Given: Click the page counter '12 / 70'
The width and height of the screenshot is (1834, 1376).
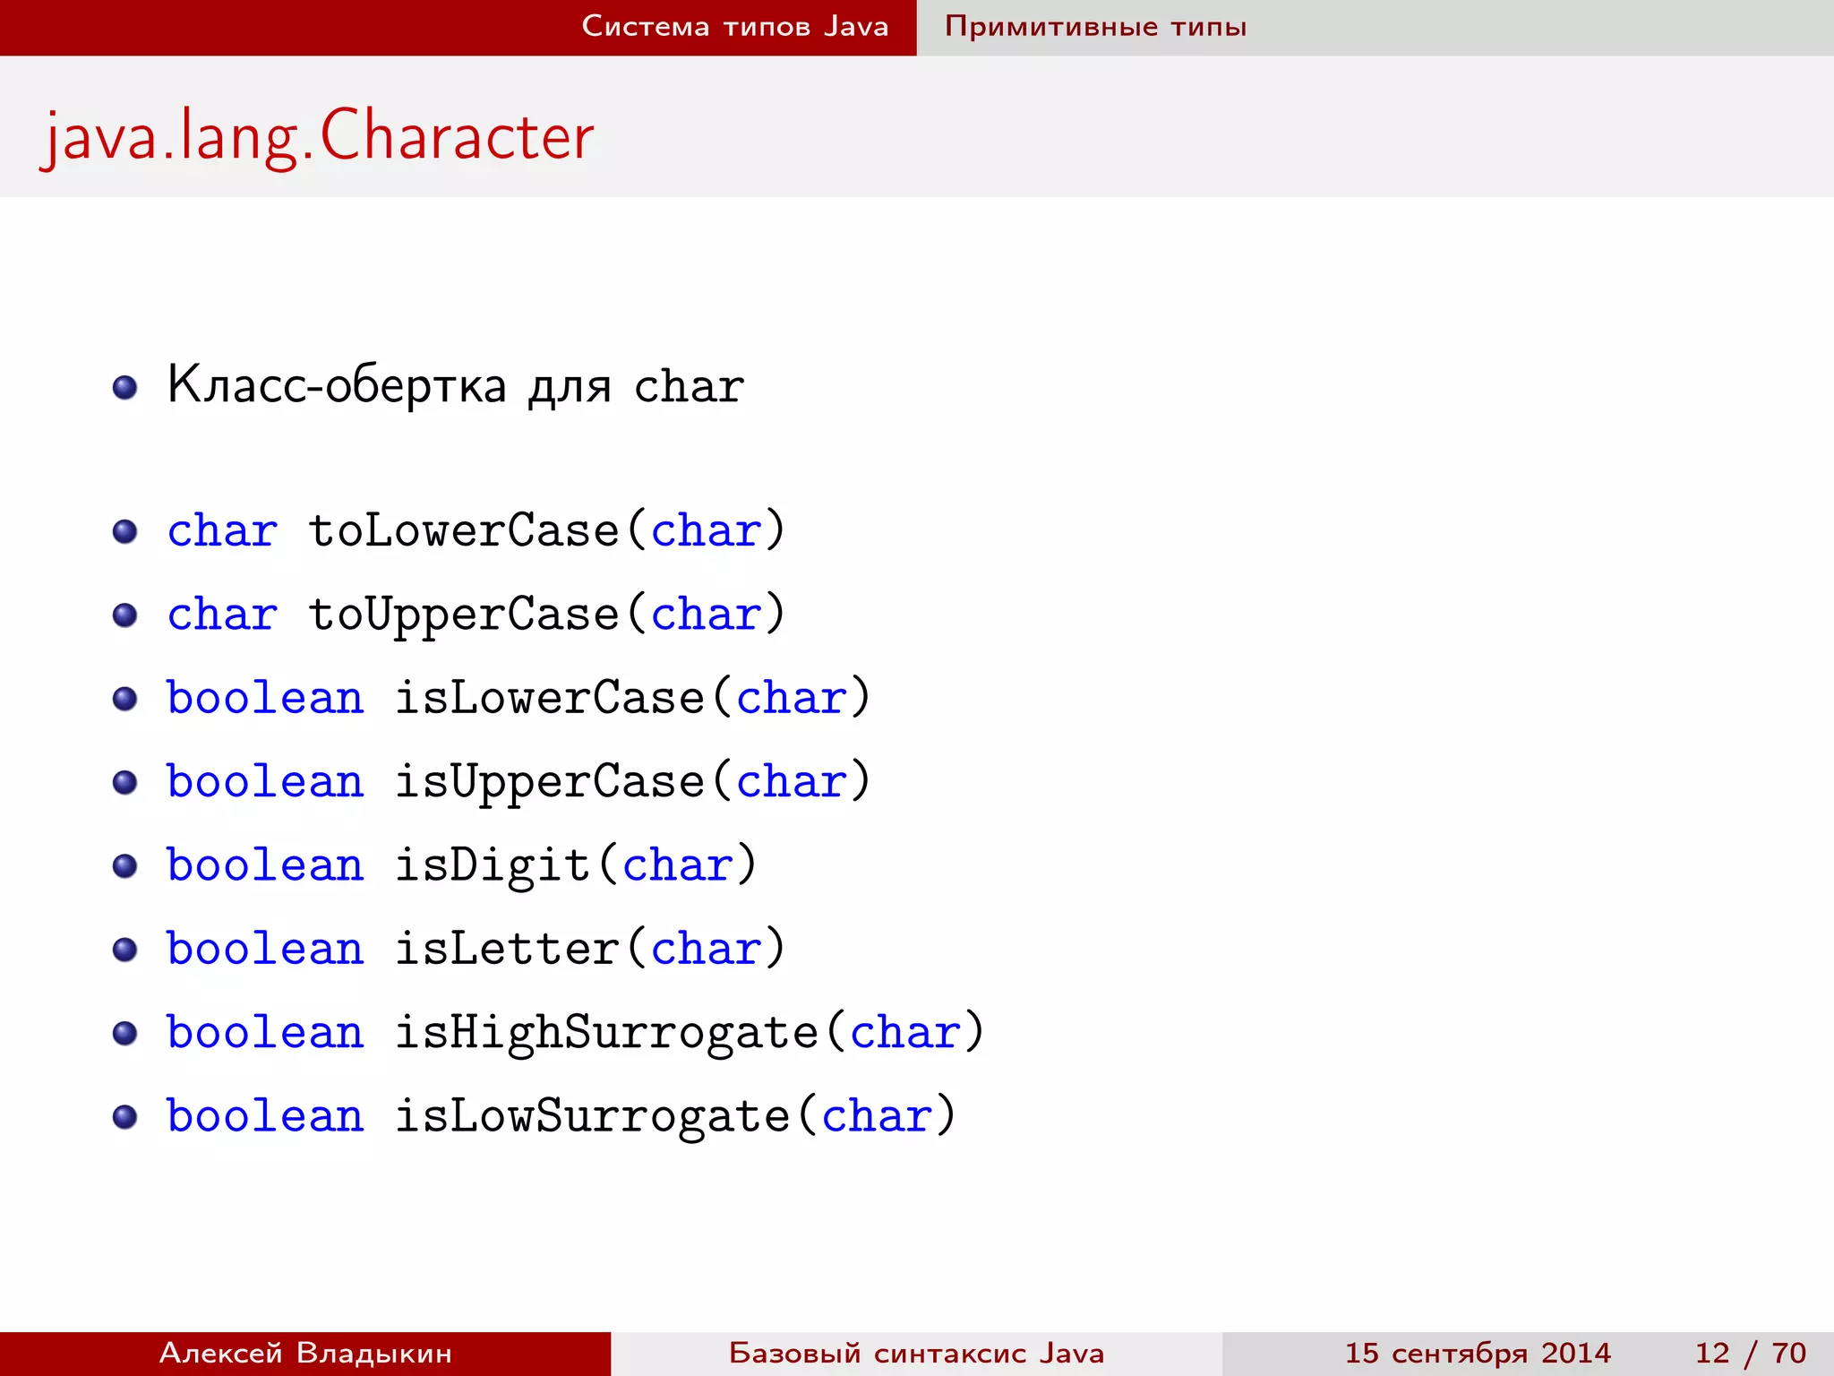Looking at the screenshot, I should (1751, 1353).
